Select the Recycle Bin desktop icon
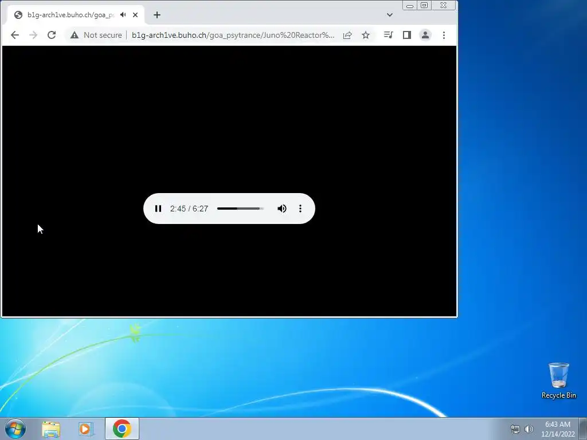This screenshot has width=587, height=440. [x=558, y=380]
